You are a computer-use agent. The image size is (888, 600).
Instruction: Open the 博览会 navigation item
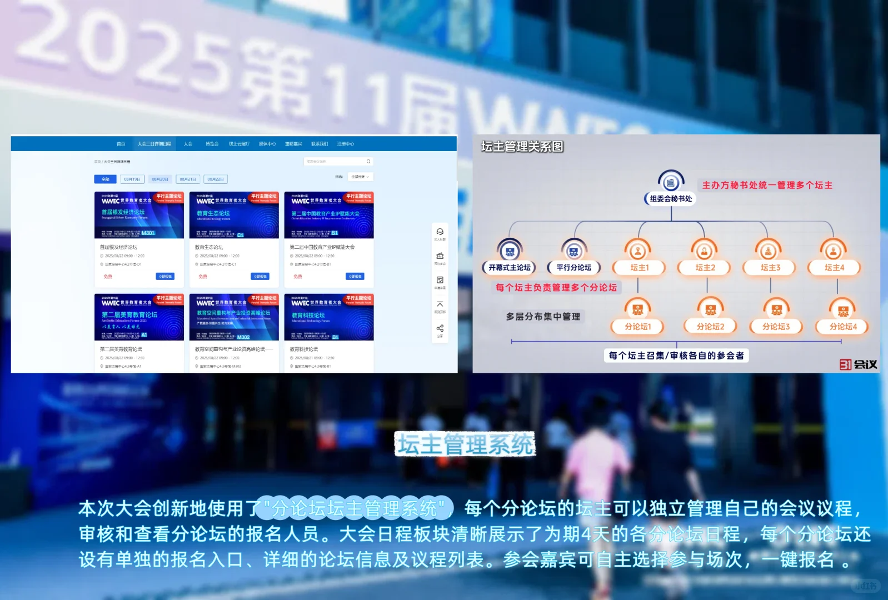(212, 144)
